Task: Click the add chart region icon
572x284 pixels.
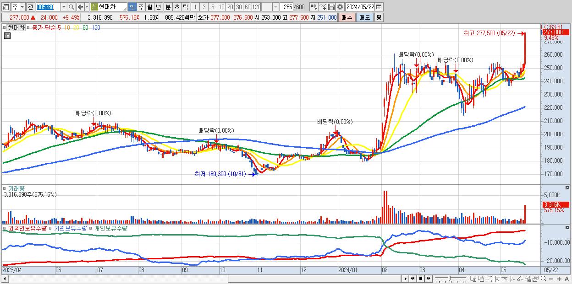Action: point(473,279)
